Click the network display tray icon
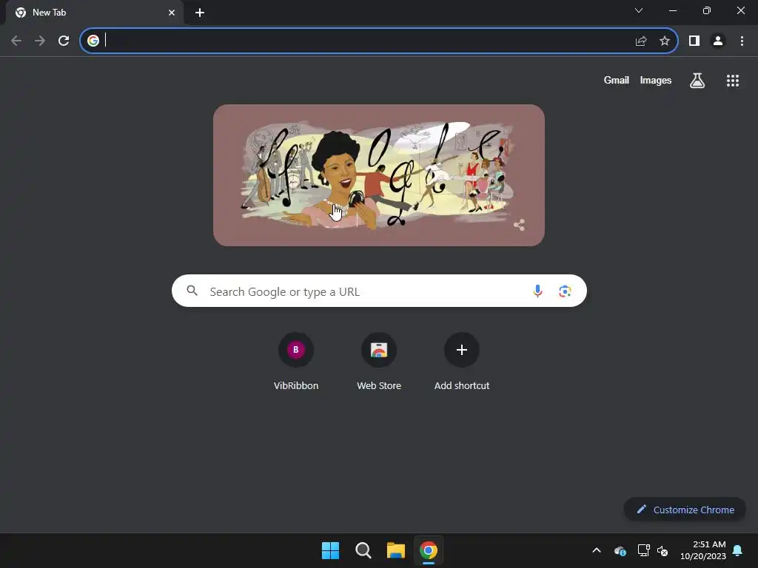Viewport: 758px width, 568px height. [643, 550]
